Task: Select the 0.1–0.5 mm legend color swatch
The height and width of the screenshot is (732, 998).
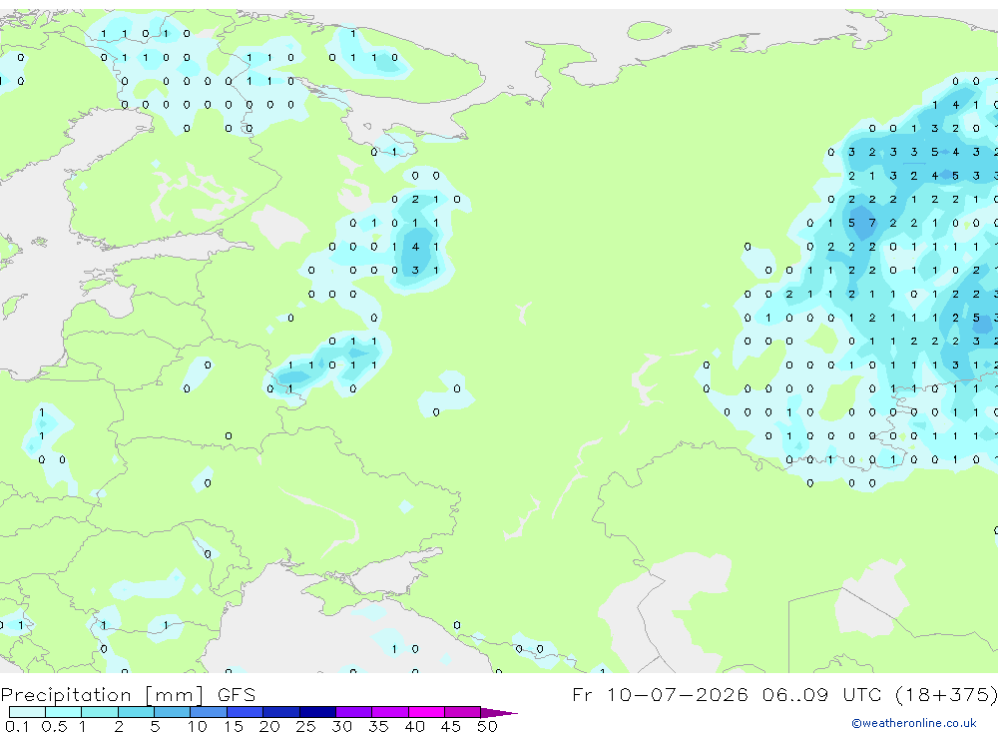Action: (27, 712)
